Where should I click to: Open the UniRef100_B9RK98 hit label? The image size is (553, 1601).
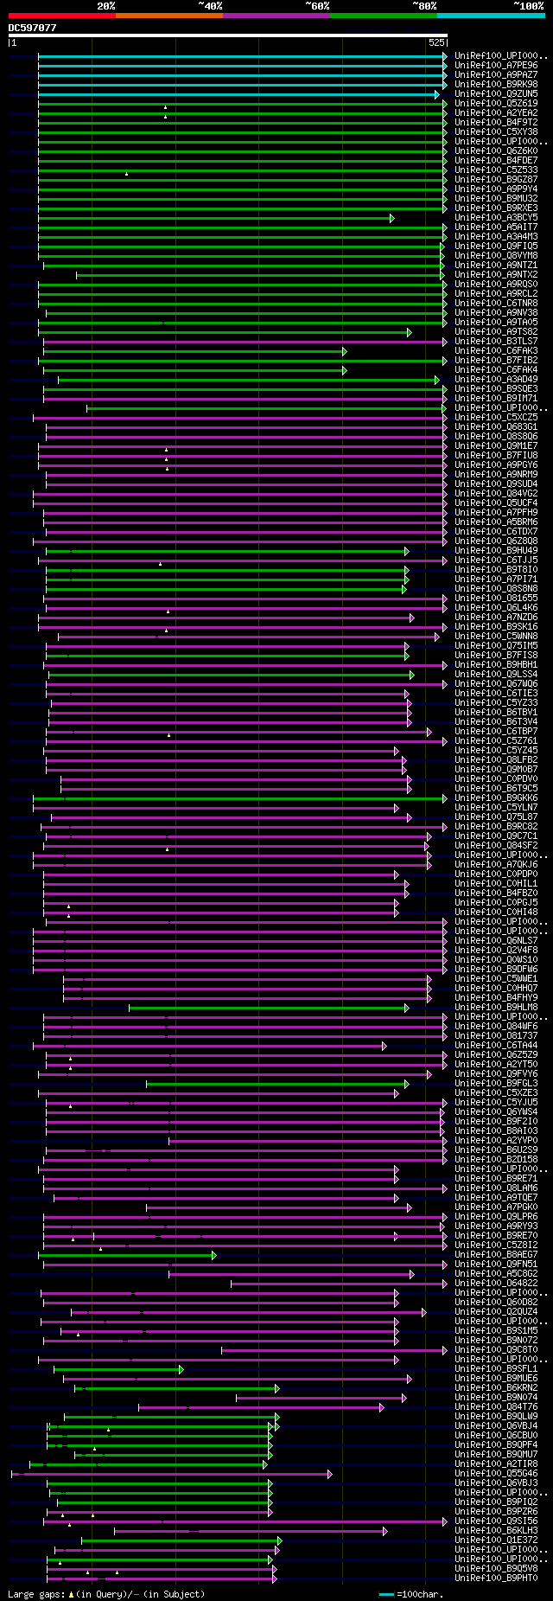point(496,85)
